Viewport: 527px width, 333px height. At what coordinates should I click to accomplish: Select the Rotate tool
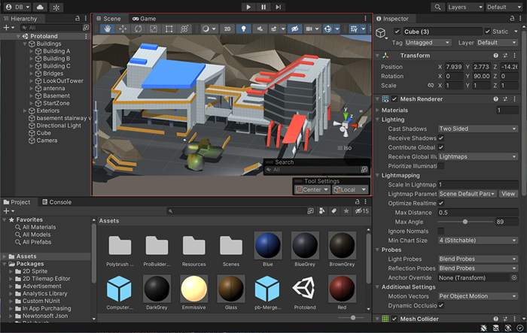click(139, 29)
